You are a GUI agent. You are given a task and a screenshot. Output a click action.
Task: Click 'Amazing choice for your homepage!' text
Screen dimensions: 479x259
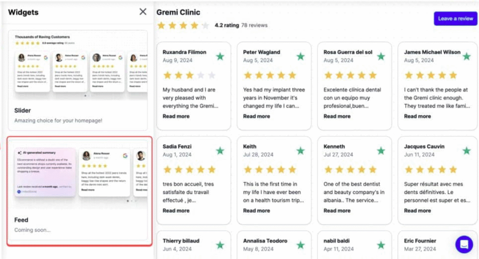[58, 121]
